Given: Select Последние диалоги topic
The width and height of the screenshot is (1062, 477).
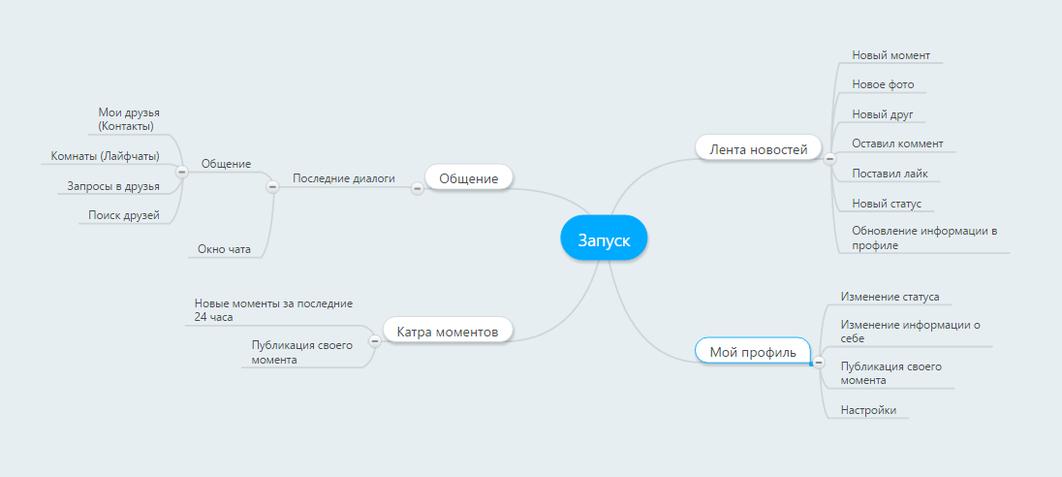Looking at the screenshot, I should click(x=343, y=178).
